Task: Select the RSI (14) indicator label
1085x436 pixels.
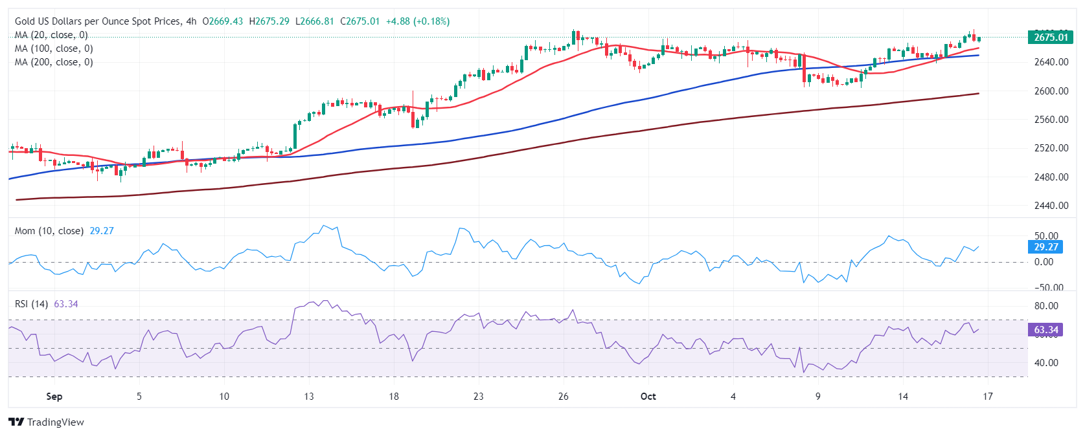Action: click(x=32, y=304)
